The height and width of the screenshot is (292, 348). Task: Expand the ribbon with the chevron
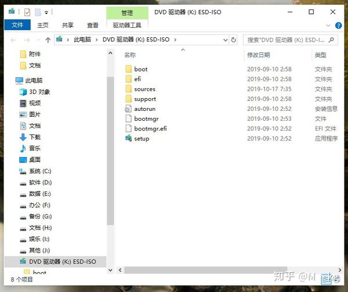click(328, 26)
